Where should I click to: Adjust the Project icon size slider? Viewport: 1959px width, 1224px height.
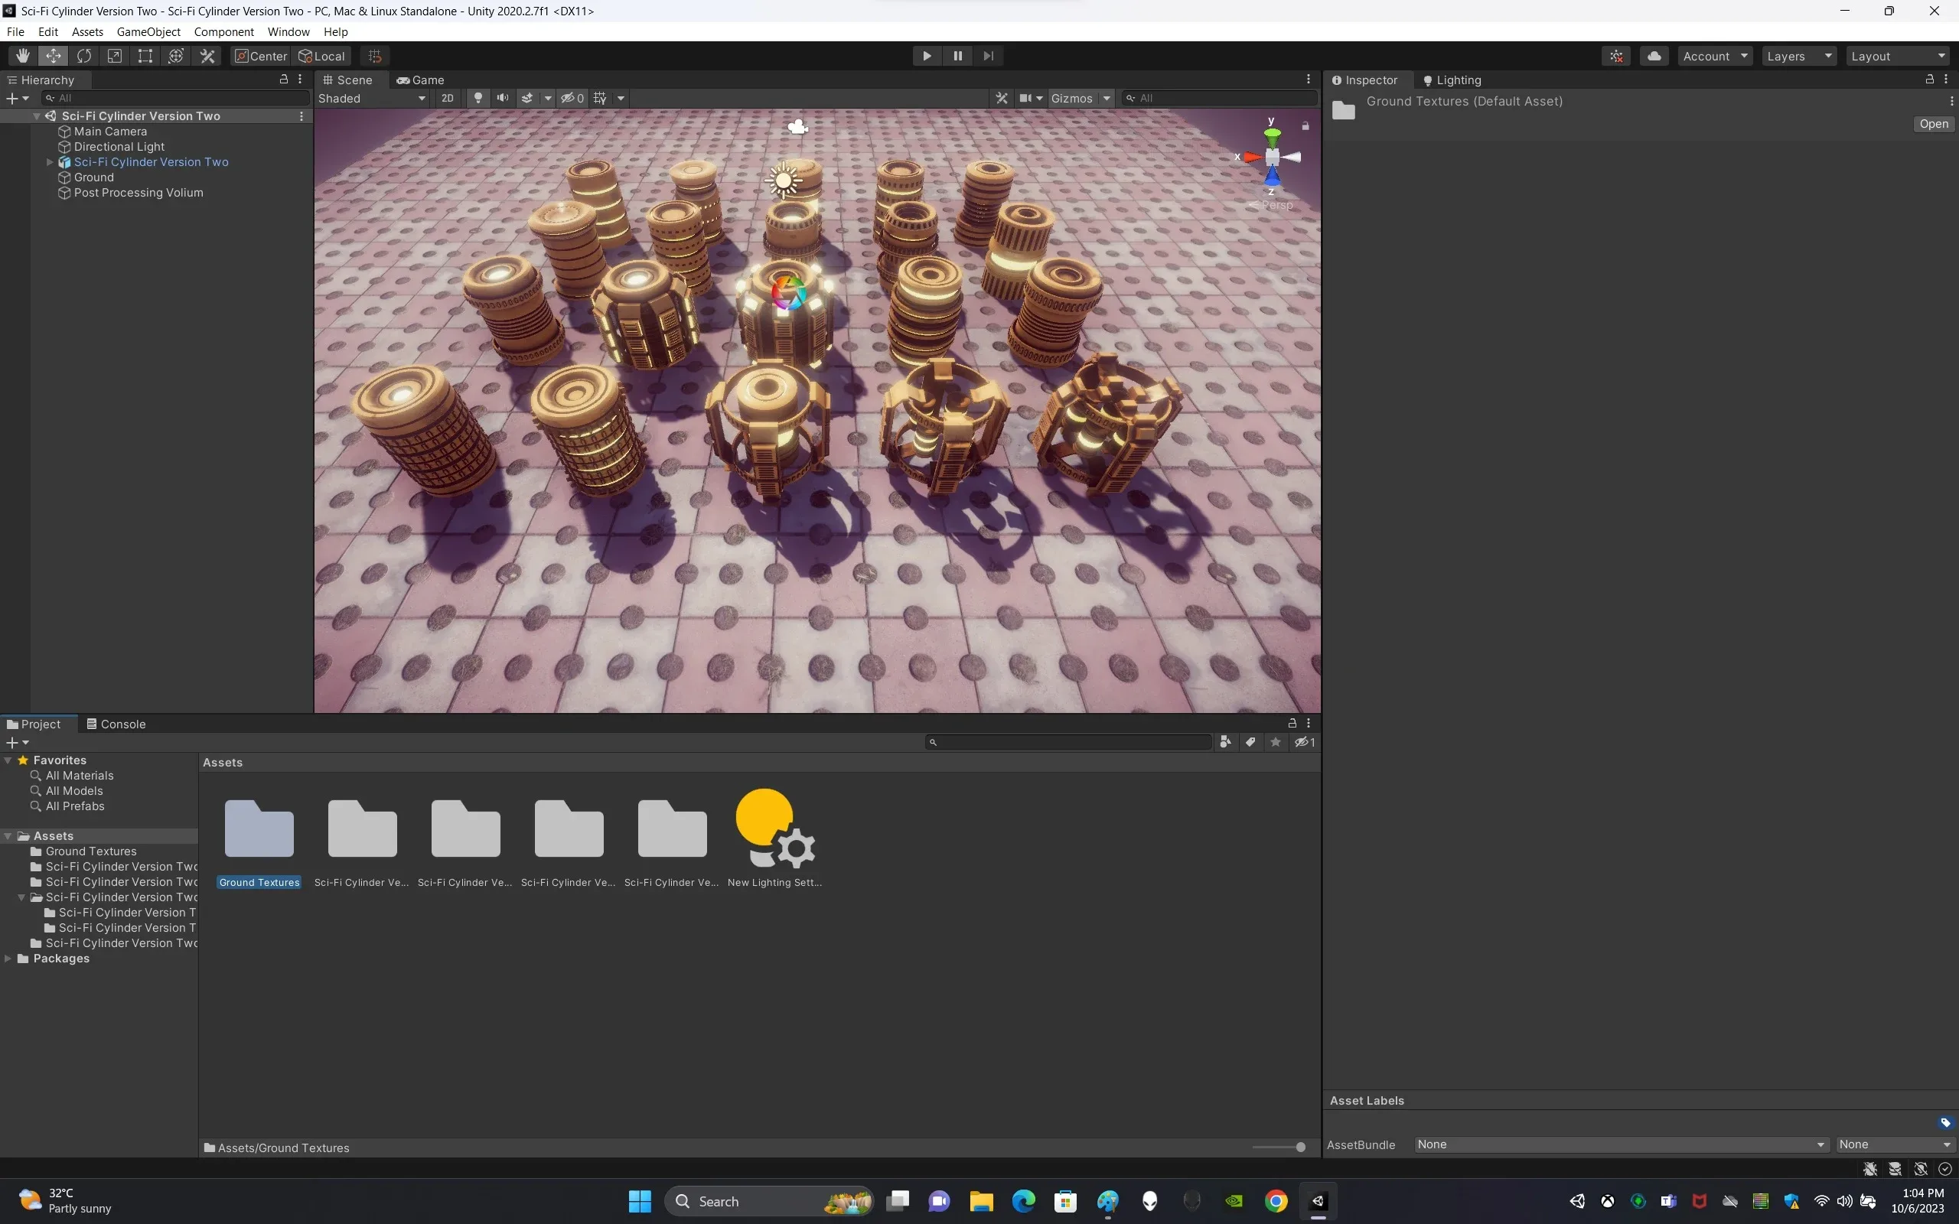click(1300, 1147)
